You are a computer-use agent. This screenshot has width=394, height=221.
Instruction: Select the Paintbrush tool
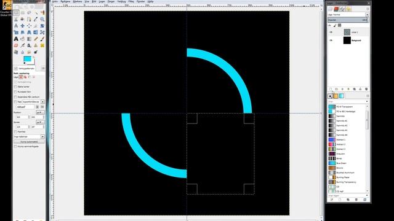[x=42, y=39]
